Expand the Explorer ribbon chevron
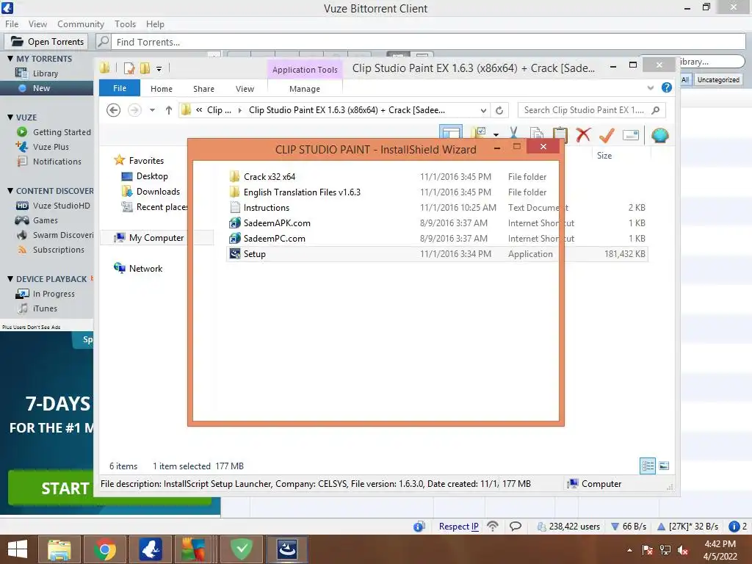This screenshot has width=752, height=564. click(x=651, y=88)
